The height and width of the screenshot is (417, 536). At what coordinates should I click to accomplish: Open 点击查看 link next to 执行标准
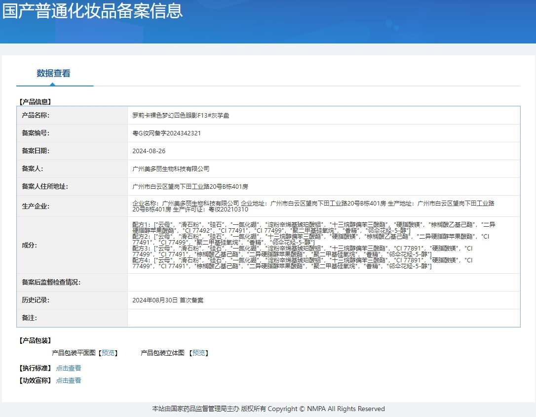point(68,368)
